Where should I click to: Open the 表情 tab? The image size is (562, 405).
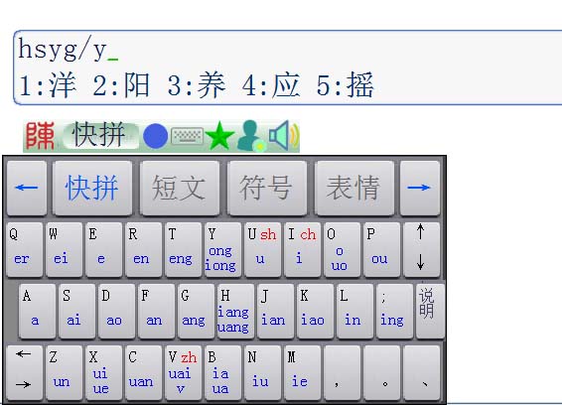354,189
